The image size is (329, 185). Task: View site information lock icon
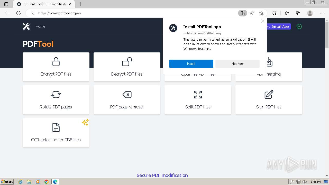(x=32, y=13)
